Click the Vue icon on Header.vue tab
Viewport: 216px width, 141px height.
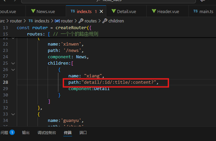tap(154, 11)
